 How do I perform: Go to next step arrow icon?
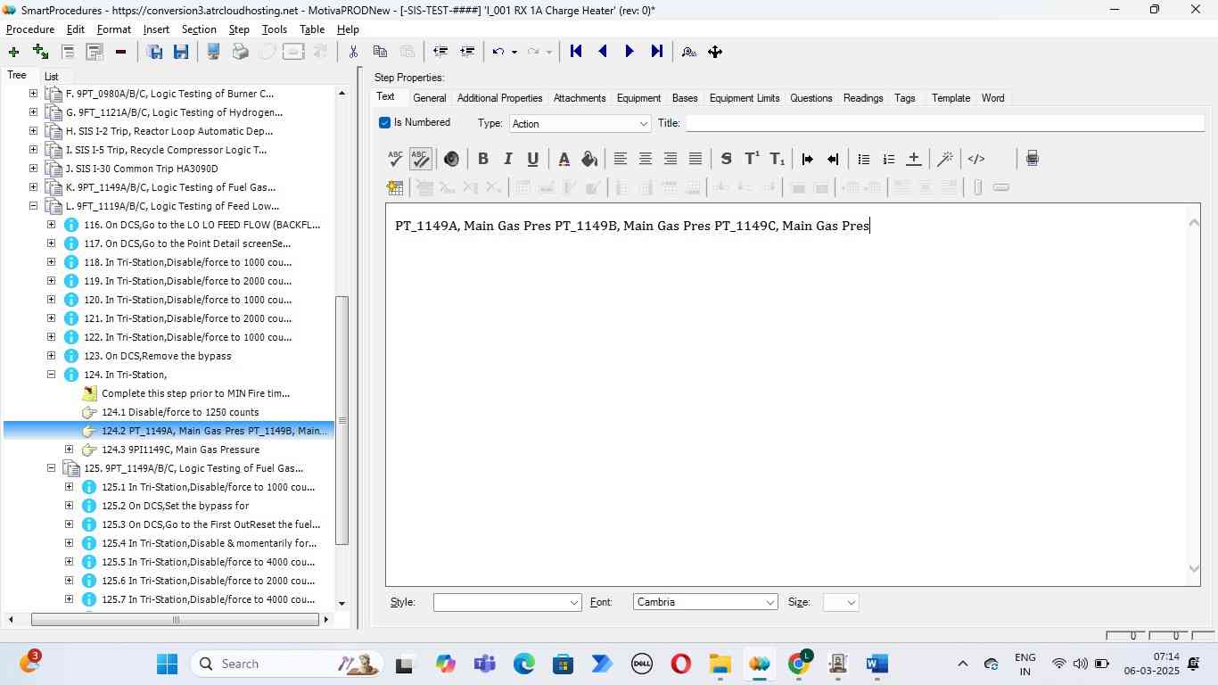629,52
